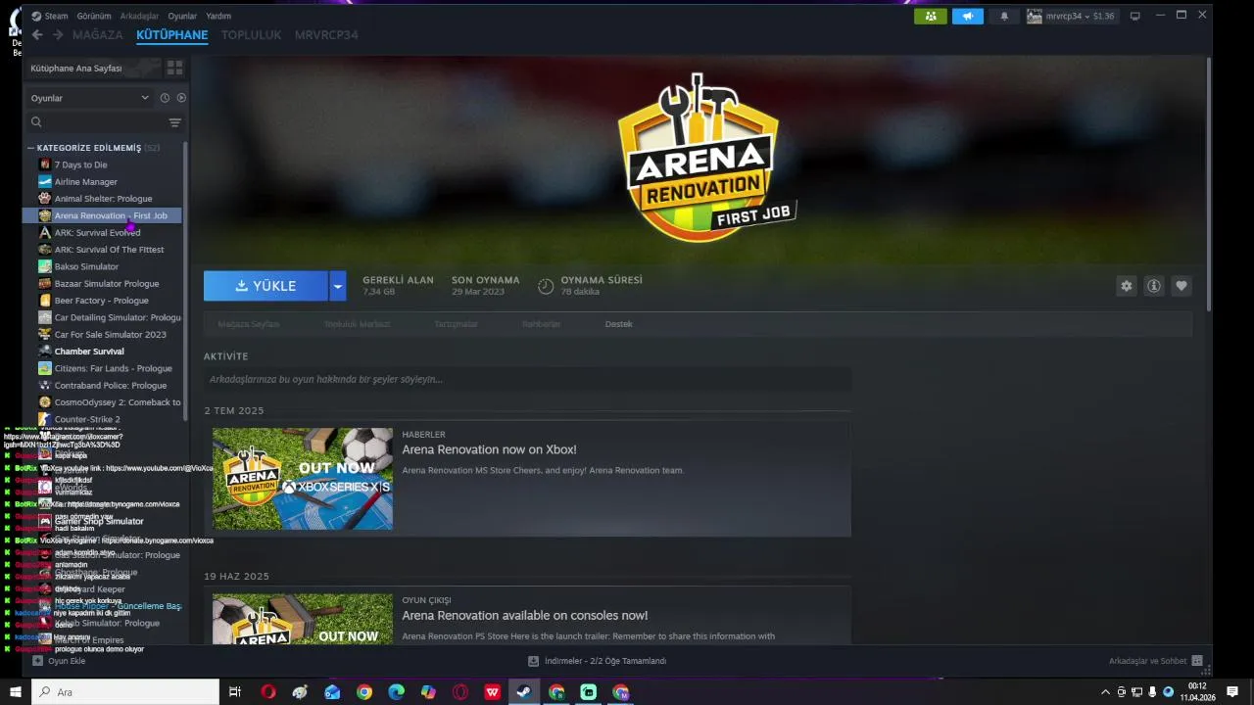Screen dimensions: 1254x705
Task: Add game to favorites heart icon
Action: coord(1181,286)
